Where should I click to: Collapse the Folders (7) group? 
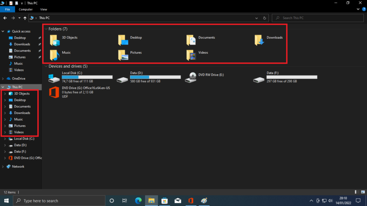coord(46,29)
